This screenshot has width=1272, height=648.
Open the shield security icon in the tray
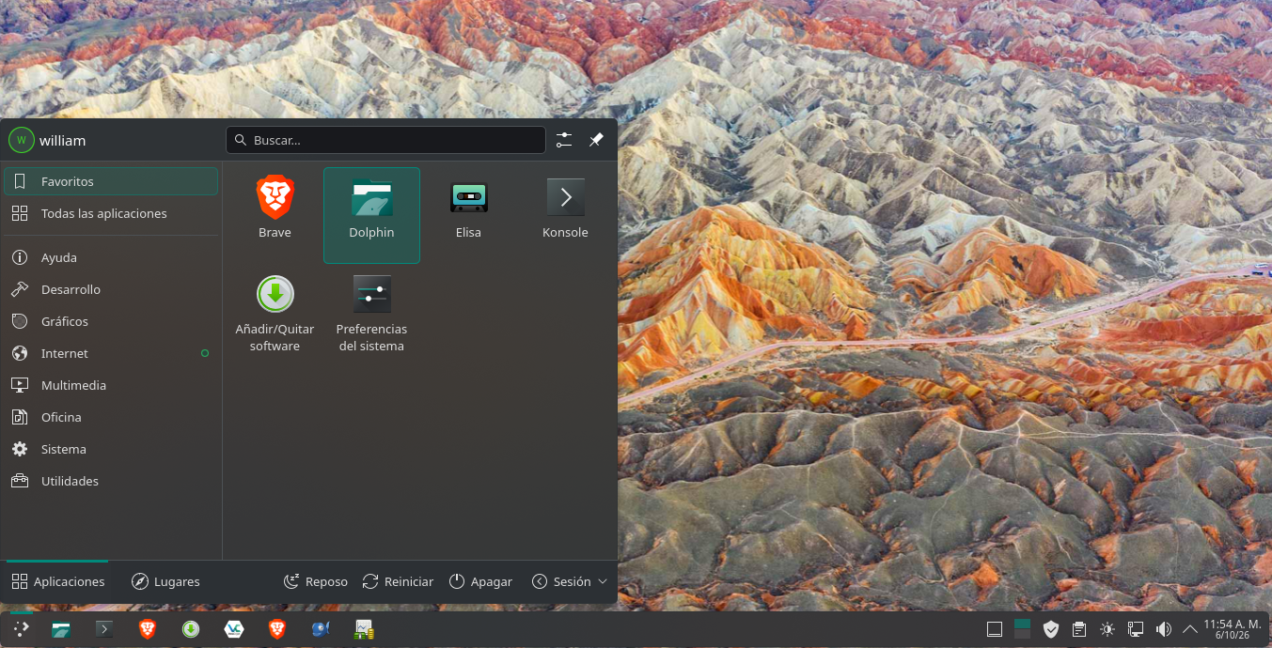1051,629
